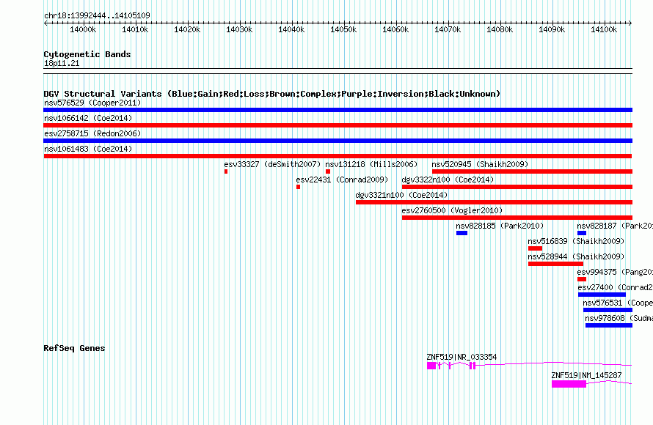Click the nsv131218 (Mills2006) label
Image resolution: width=653 pixels, height=425 pixels.
(x=371, y=164)
